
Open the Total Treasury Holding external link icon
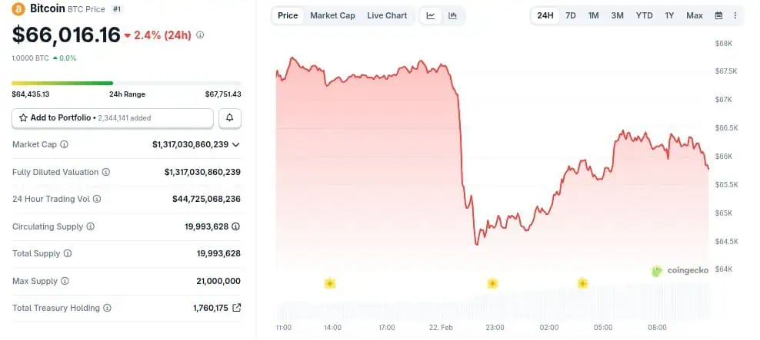[x=236, y=308]
